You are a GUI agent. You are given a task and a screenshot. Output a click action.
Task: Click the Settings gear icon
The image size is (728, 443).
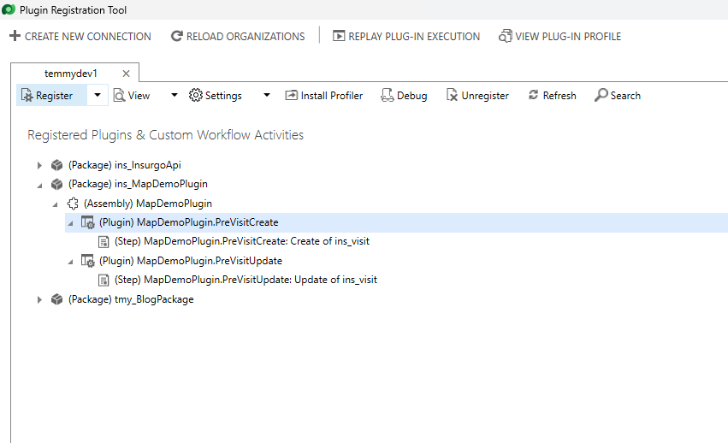[195, 95]
